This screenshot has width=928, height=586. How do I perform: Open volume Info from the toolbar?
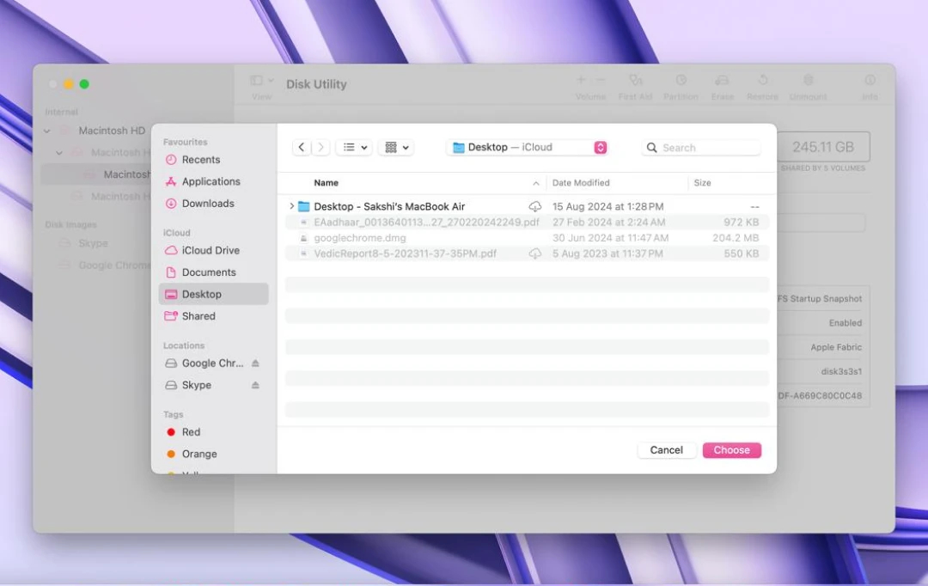click(870, 82)
